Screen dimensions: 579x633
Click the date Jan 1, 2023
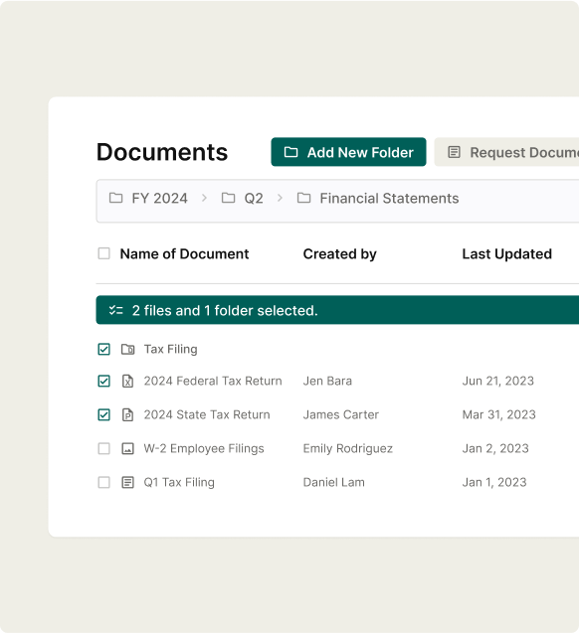tap(494, 482)
